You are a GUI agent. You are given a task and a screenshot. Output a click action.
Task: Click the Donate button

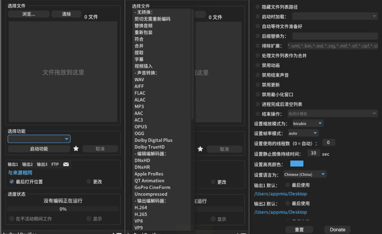coord(337,229)
